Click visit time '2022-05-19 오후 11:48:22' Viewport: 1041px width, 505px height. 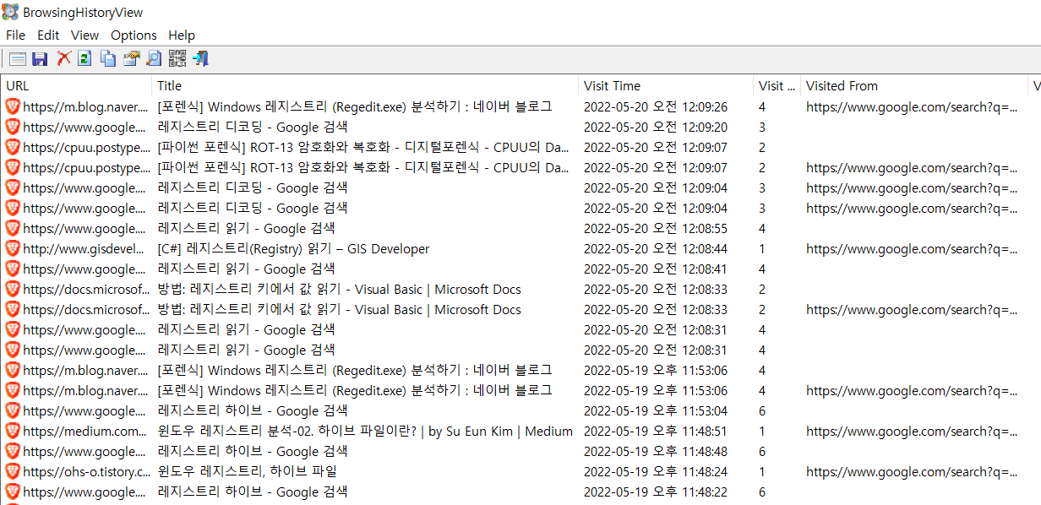(x=656, y=491)
